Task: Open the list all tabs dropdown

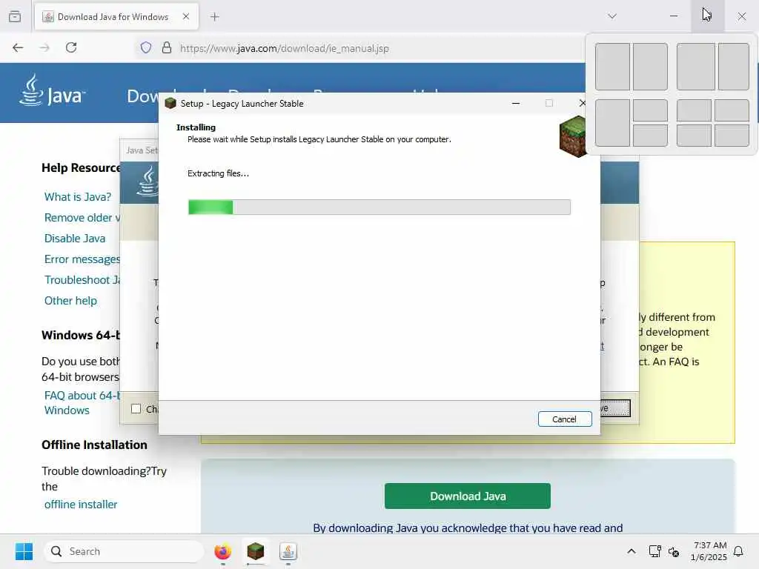Action: click(612, 16)
